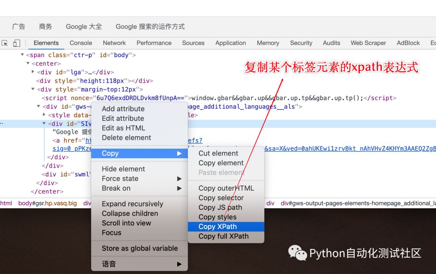Choose Cut element in submenu

pos(226,153)
